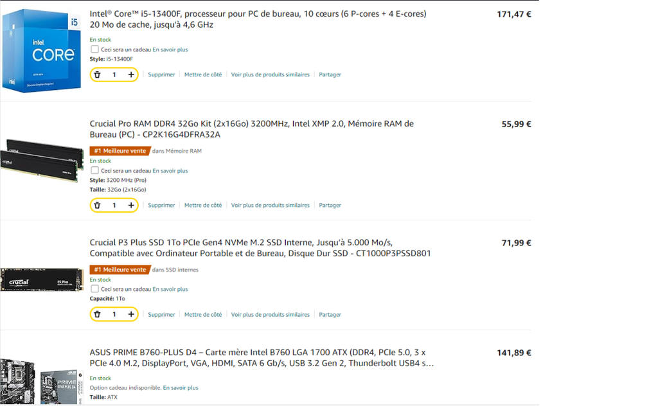Screen dimensions: 658x406
Task: Click Supprimer link for Intel processor
Action: [161, 75]
